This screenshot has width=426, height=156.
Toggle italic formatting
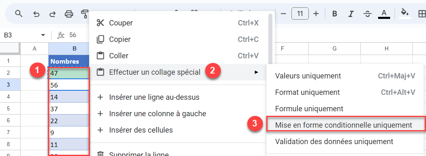351,14
